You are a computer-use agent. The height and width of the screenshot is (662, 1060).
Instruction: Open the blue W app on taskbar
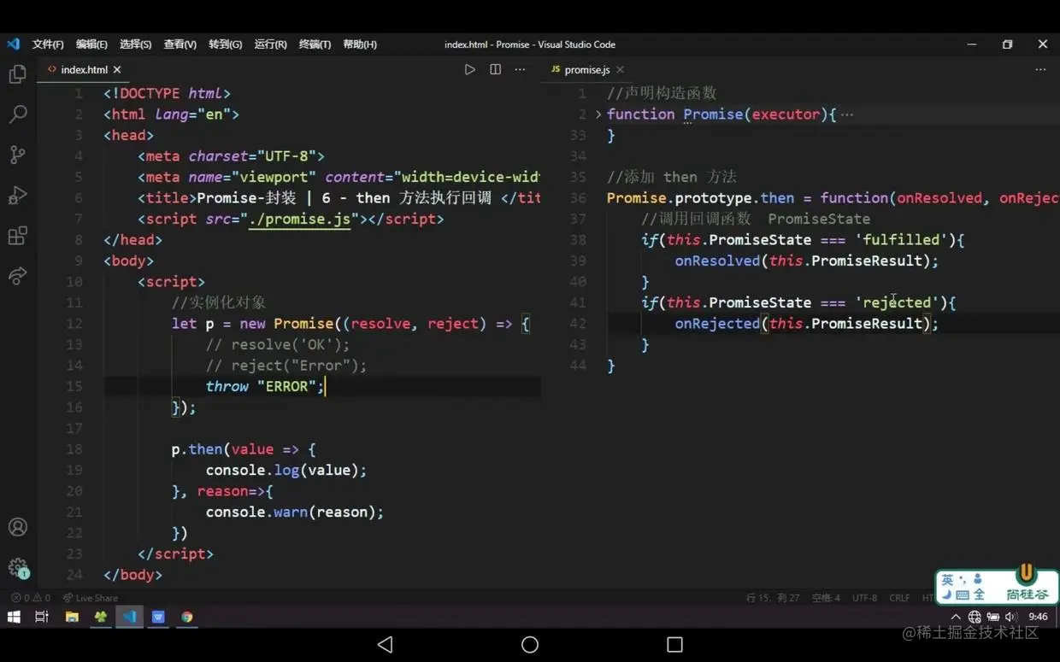coord(158,617)
